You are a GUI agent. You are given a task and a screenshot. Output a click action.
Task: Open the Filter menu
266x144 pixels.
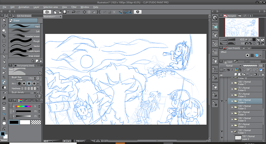[74, 7]
